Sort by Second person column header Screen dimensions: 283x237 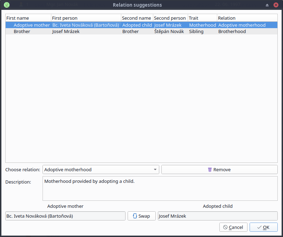click(170, 18)
